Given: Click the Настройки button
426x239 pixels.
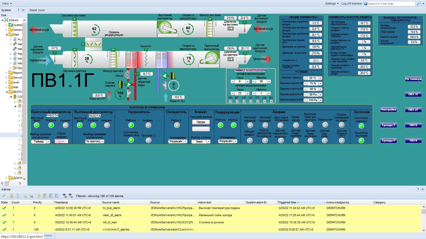Looking at the screenshot, I should pos(388,110).
